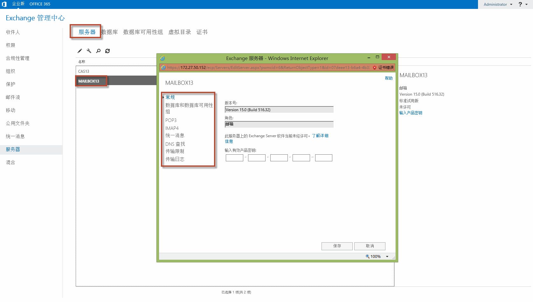Click the 帮助 link in dialog
This screenshot has width=533, height=302.
coord(389,78)
